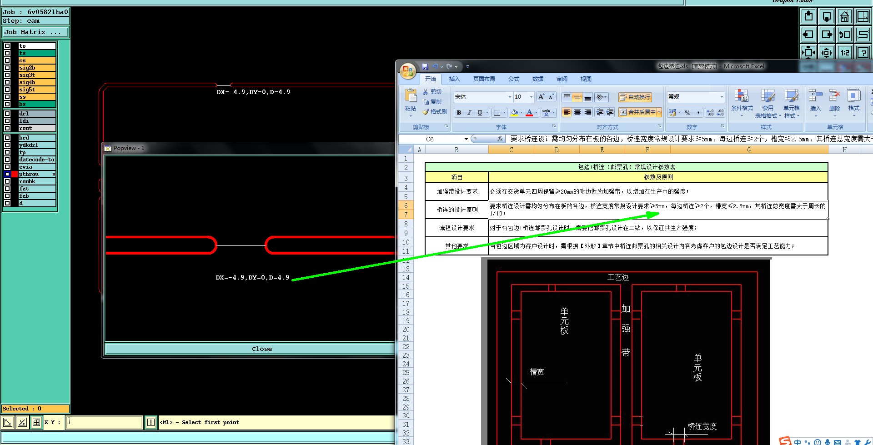
Task: Pan the Graphic Editor view right
Action: (x=827, y=35)
